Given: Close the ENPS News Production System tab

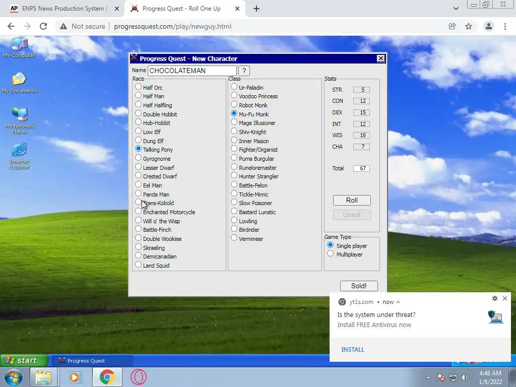Looking at the screenshot, I should pos(117,9).
